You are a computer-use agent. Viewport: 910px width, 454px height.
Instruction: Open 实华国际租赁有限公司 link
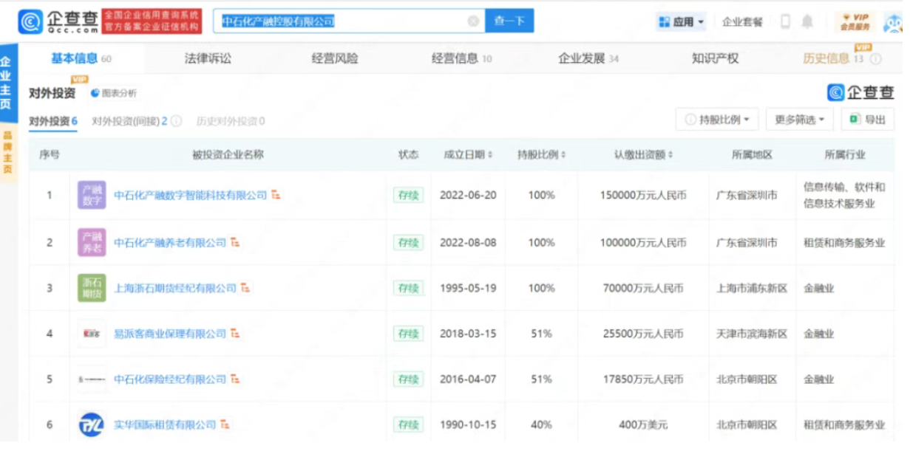tap(165, 424)
